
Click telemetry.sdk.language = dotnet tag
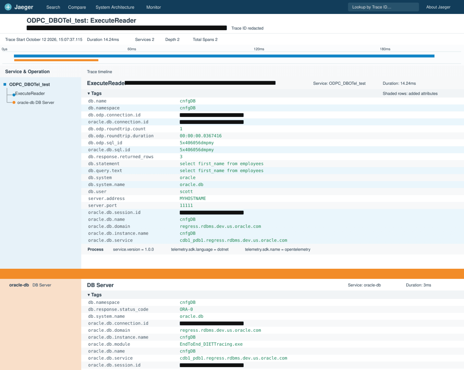click(x=200, y=249)
